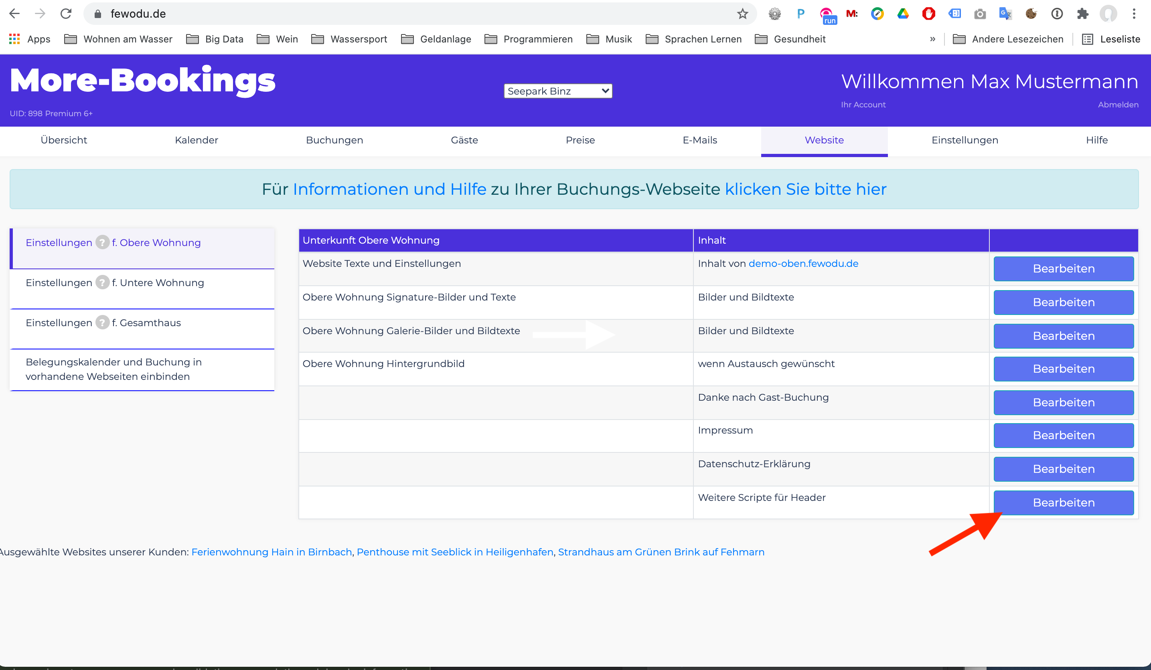
Task: Bookmark this page with the star icon
Action: pyautogui.click(x=743, y=14)
